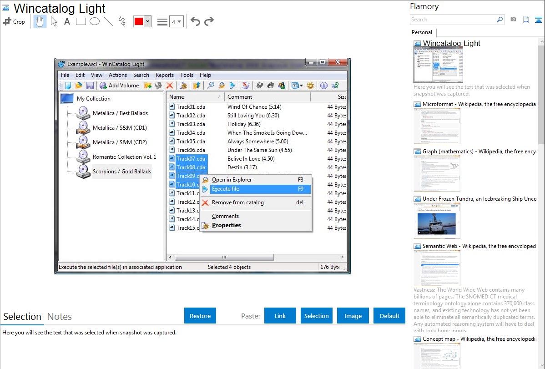This screenshot has height=369, width=545.
Task: Switch to the Notes tab
Action: (x=60, y=317)
